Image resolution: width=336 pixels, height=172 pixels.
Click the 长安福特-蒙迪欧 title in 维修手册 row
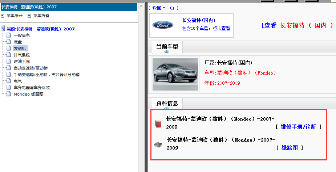(220, 123)
